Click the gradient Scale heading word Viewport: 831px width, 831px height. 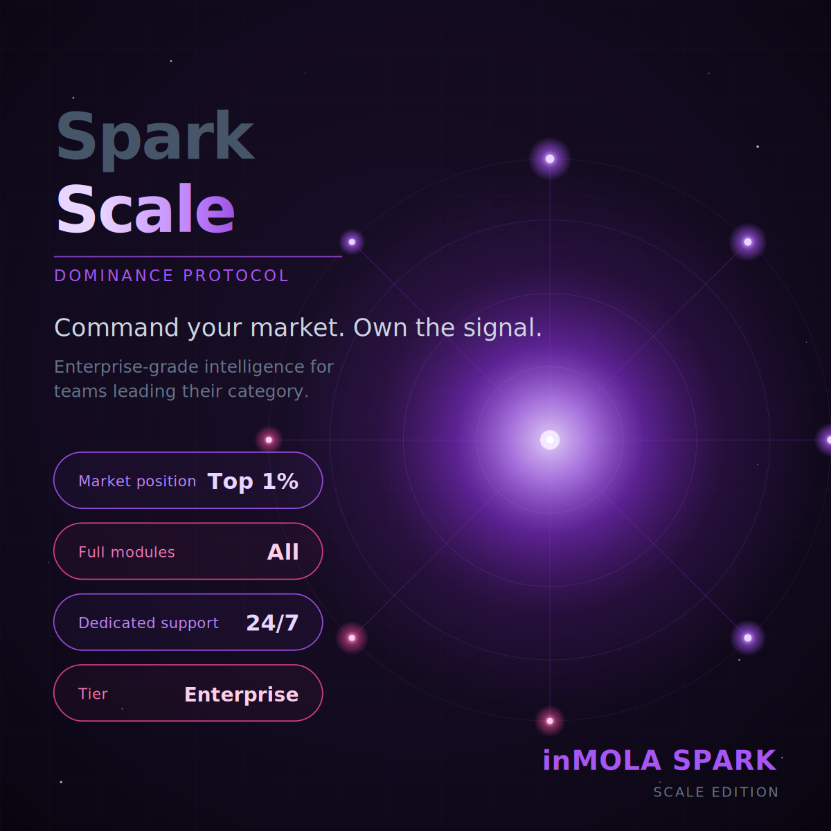pyautogui.click(x=145, y=209)
